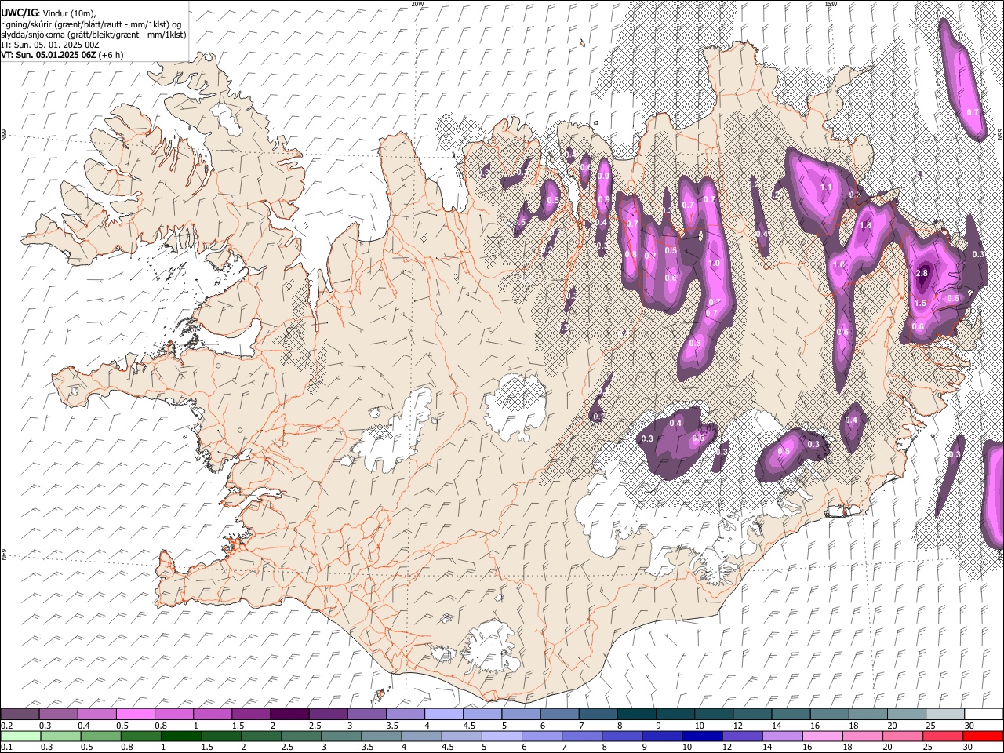Pick top-row legend swatch between 6 and 7
1004x753 pixels.
559,714
